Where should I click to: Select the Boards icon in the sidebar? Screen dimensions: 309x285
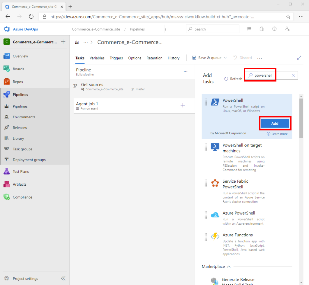click(x=6, y=69)
